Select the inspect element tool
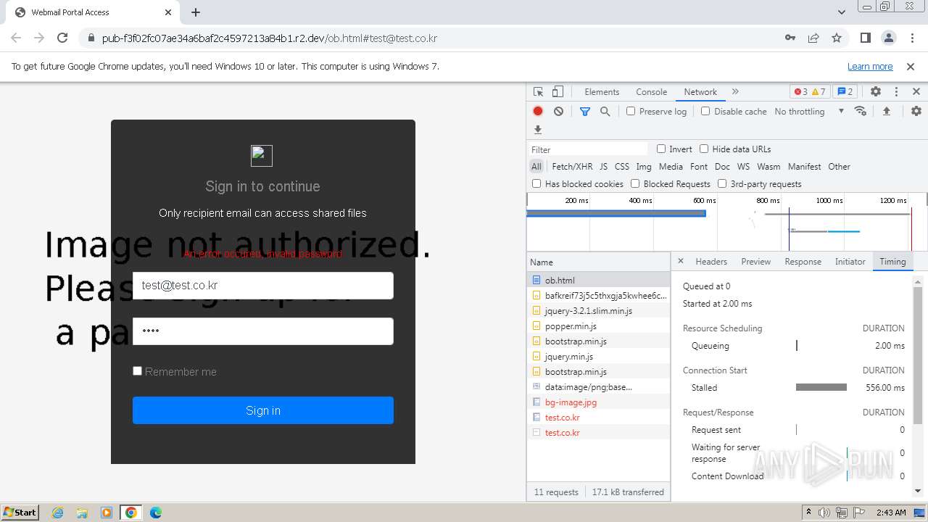The image size is (928, 522). (538, 92)
